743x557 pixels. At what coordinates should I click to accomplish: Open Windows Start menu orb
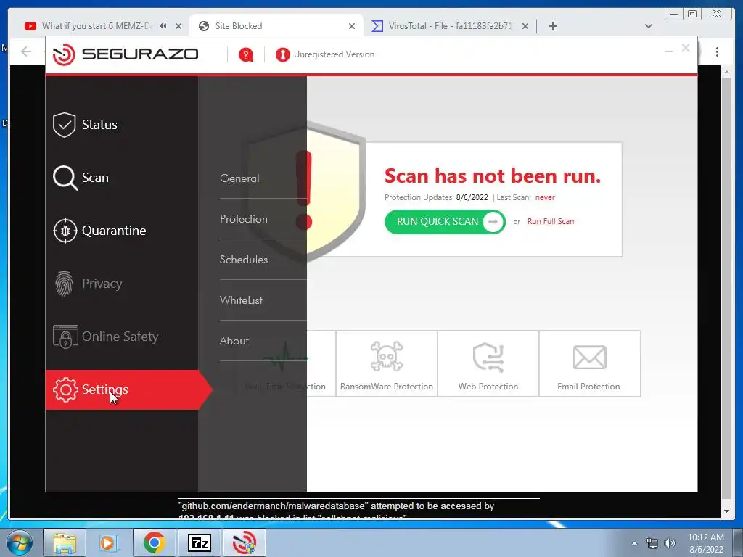pyautogui.click(x=20, y=542)
